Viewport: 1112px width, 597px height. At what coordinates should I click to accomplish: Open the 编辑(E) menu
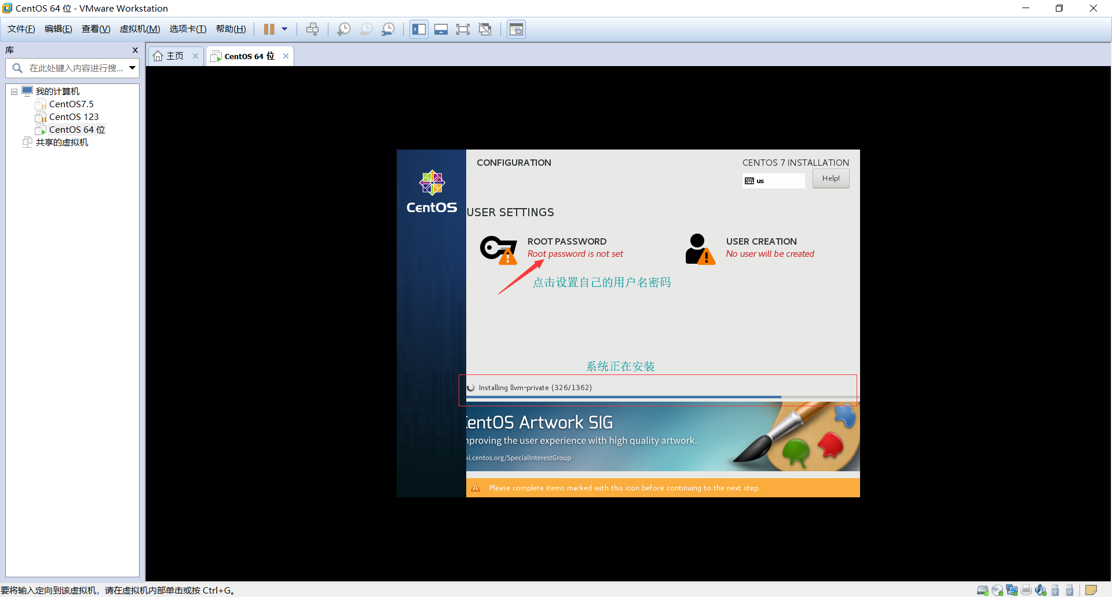(x=58, y=29)
